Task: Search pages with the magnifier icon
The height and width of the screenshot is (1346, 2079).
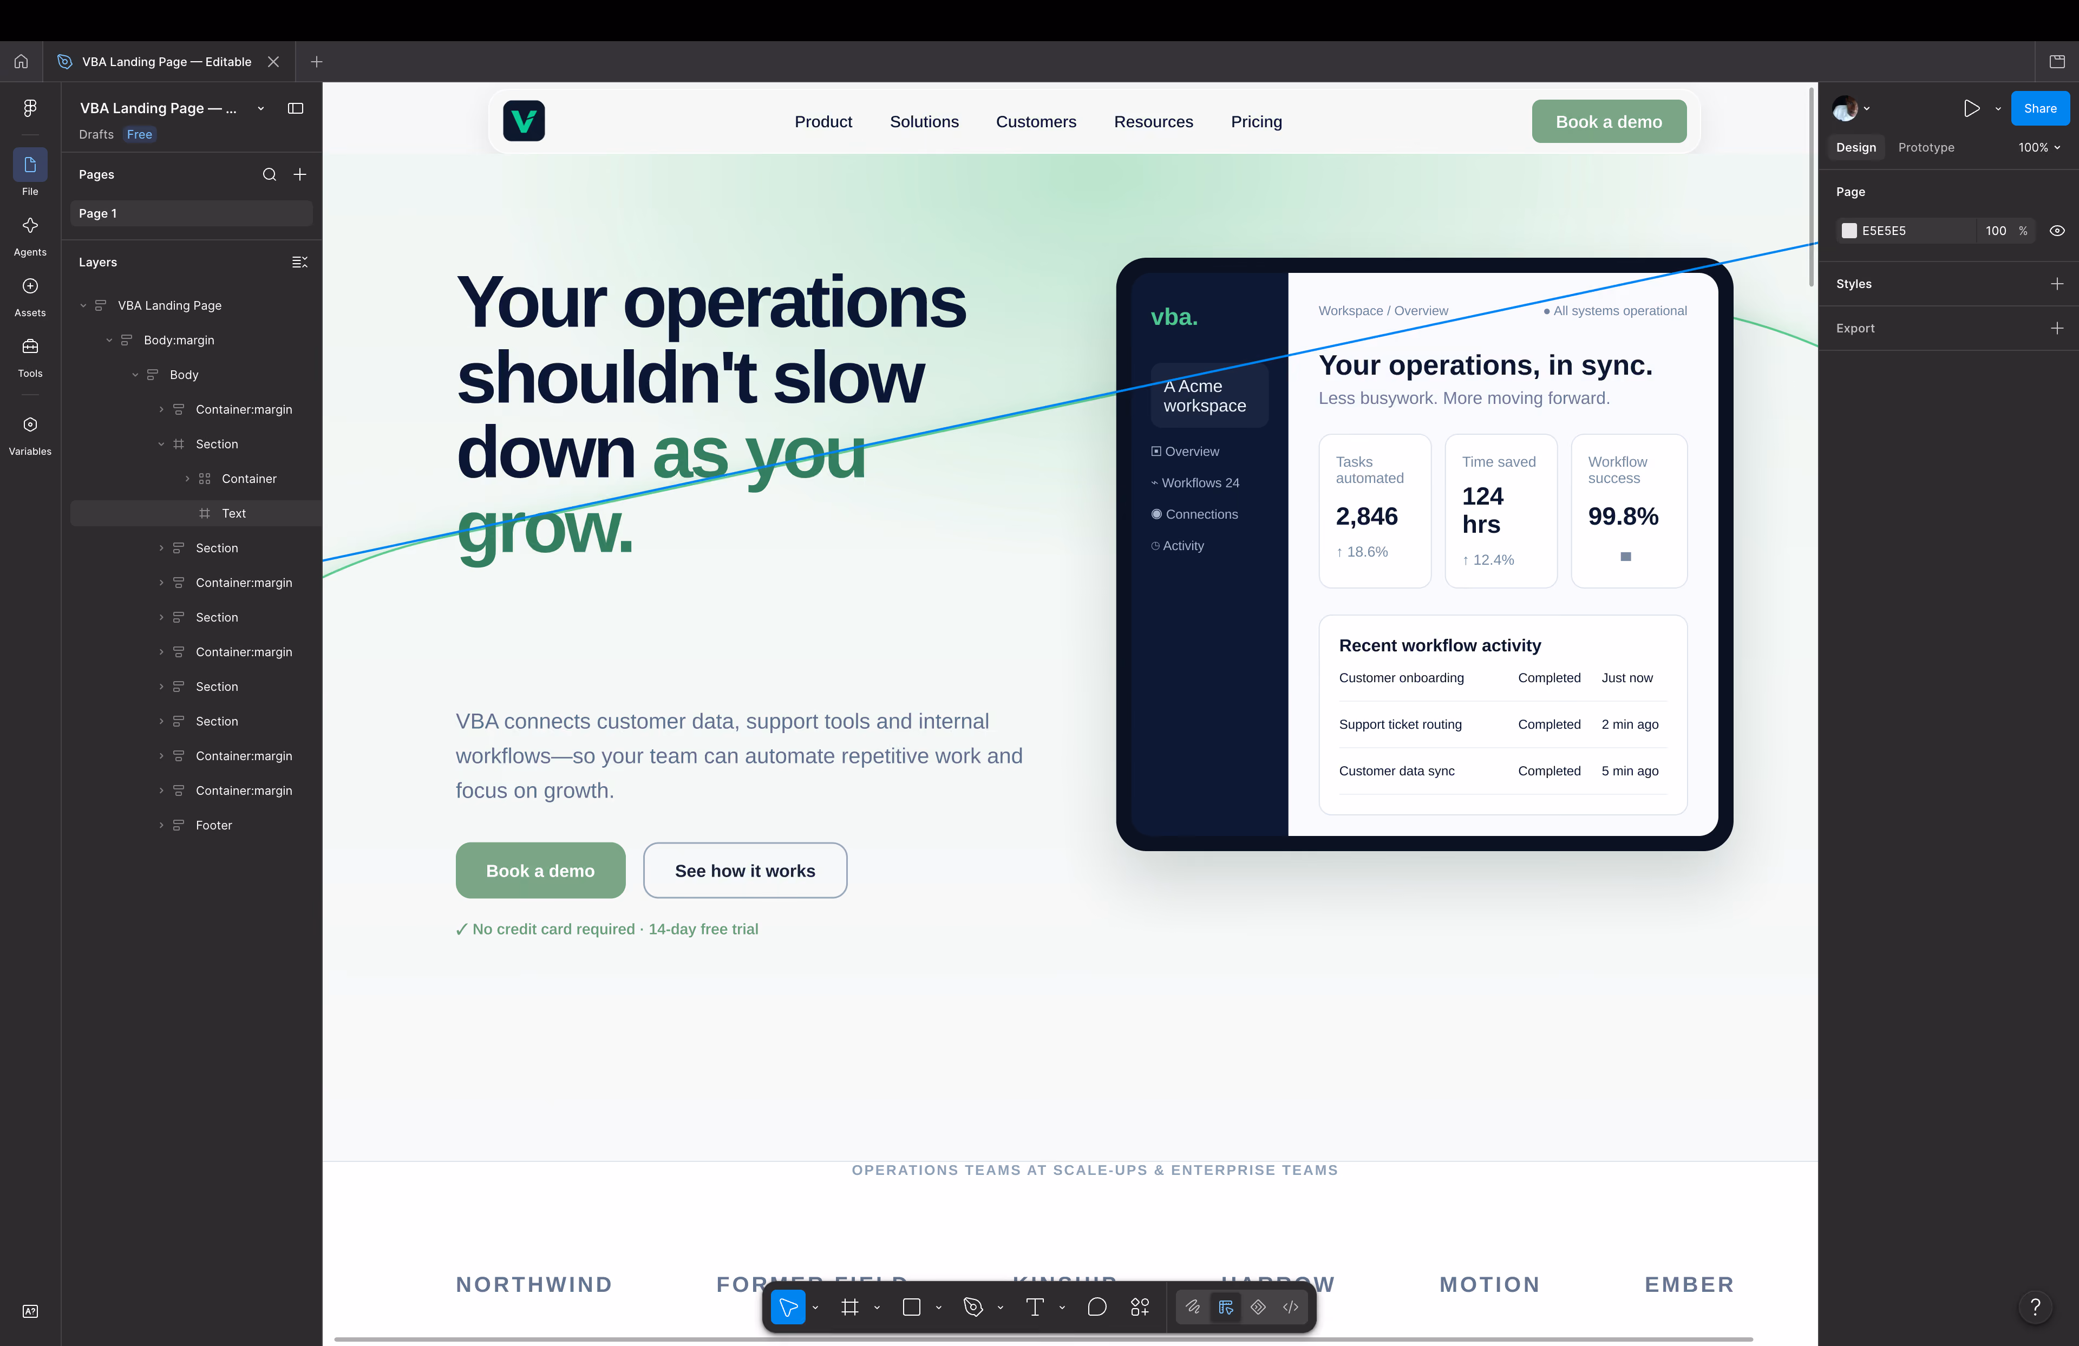Action: pyautogui.click(x=270, y=175)
